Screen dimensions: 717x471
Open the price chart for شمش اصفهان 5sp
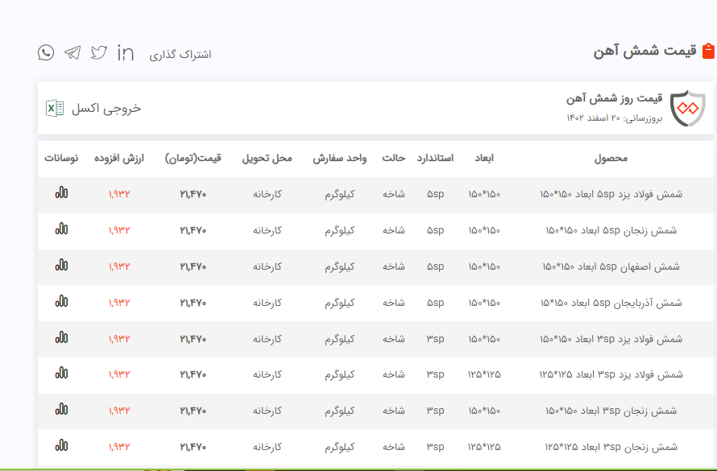[61, 266]
